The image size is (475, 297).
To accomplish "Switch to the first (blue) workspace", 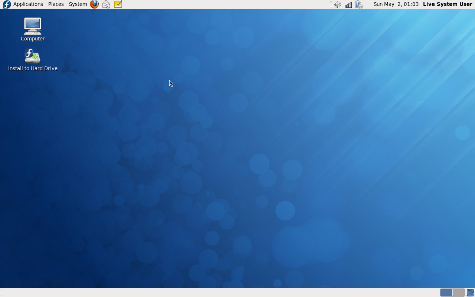I will click(x=446, y=293).
